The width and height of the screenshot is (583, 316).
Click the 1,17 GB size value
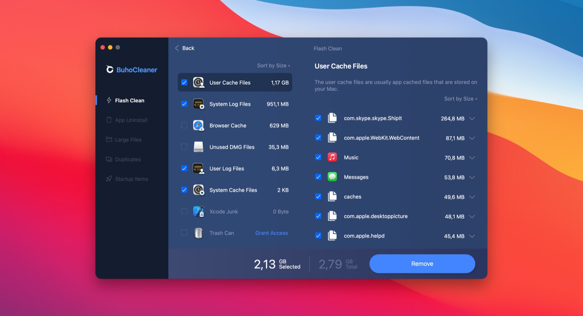tap(280, 83)
